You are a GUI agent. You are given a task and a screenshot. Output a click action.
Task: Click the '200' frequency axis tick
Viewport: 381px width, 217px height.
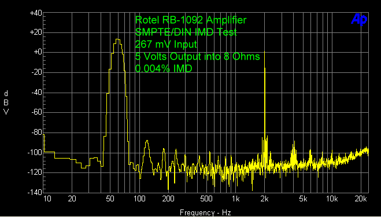168,198
